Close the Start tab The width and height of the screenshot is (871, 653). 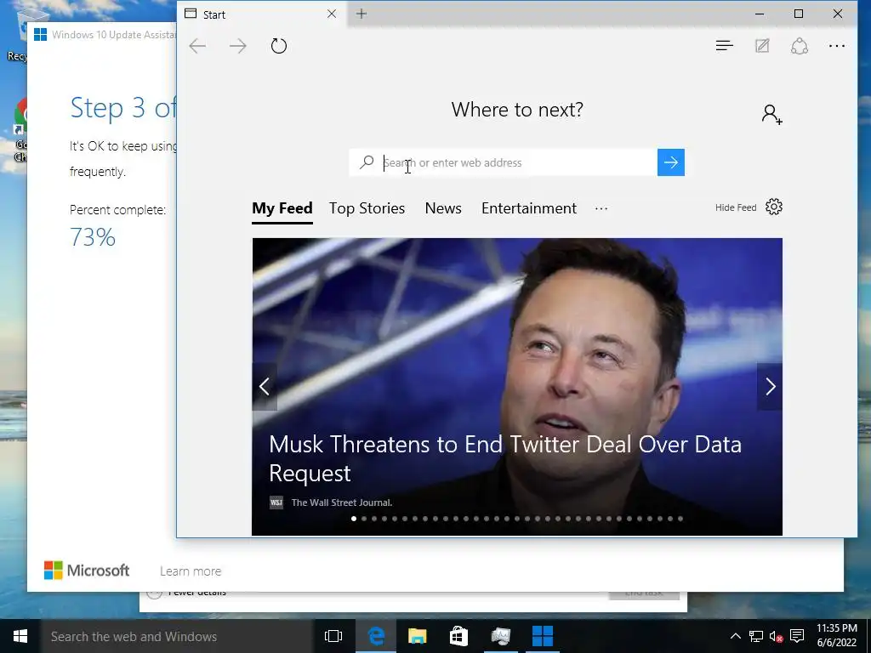[x=332, y=14]
